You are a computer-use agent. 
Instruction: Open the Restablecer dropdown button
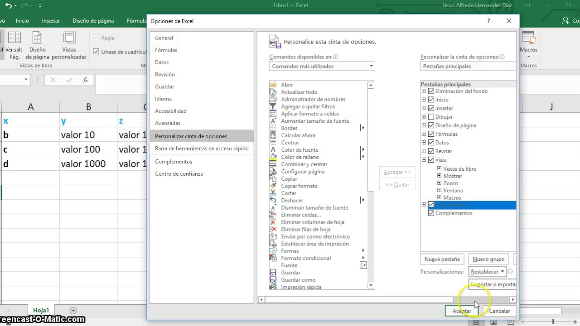(x=488, y=272)
